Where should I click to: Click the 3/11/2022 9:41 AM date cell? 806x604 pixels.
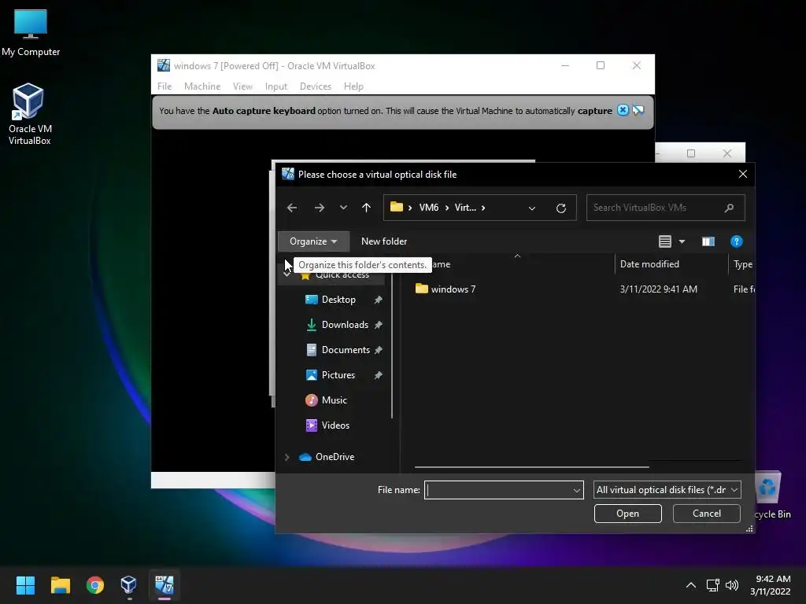coord(658,289)
